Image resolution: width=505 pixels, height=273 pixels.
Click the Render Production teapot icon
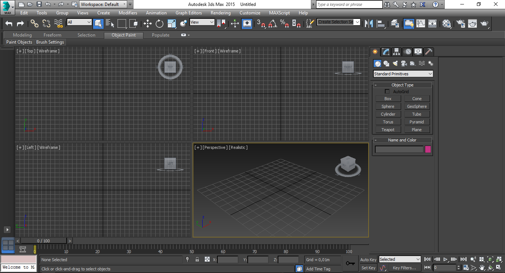coord(485,24)
